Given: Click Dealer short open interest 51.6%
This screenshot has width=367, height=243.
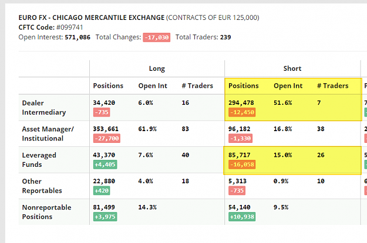Looking at the screenshot, I should click(x=283, y=103).
